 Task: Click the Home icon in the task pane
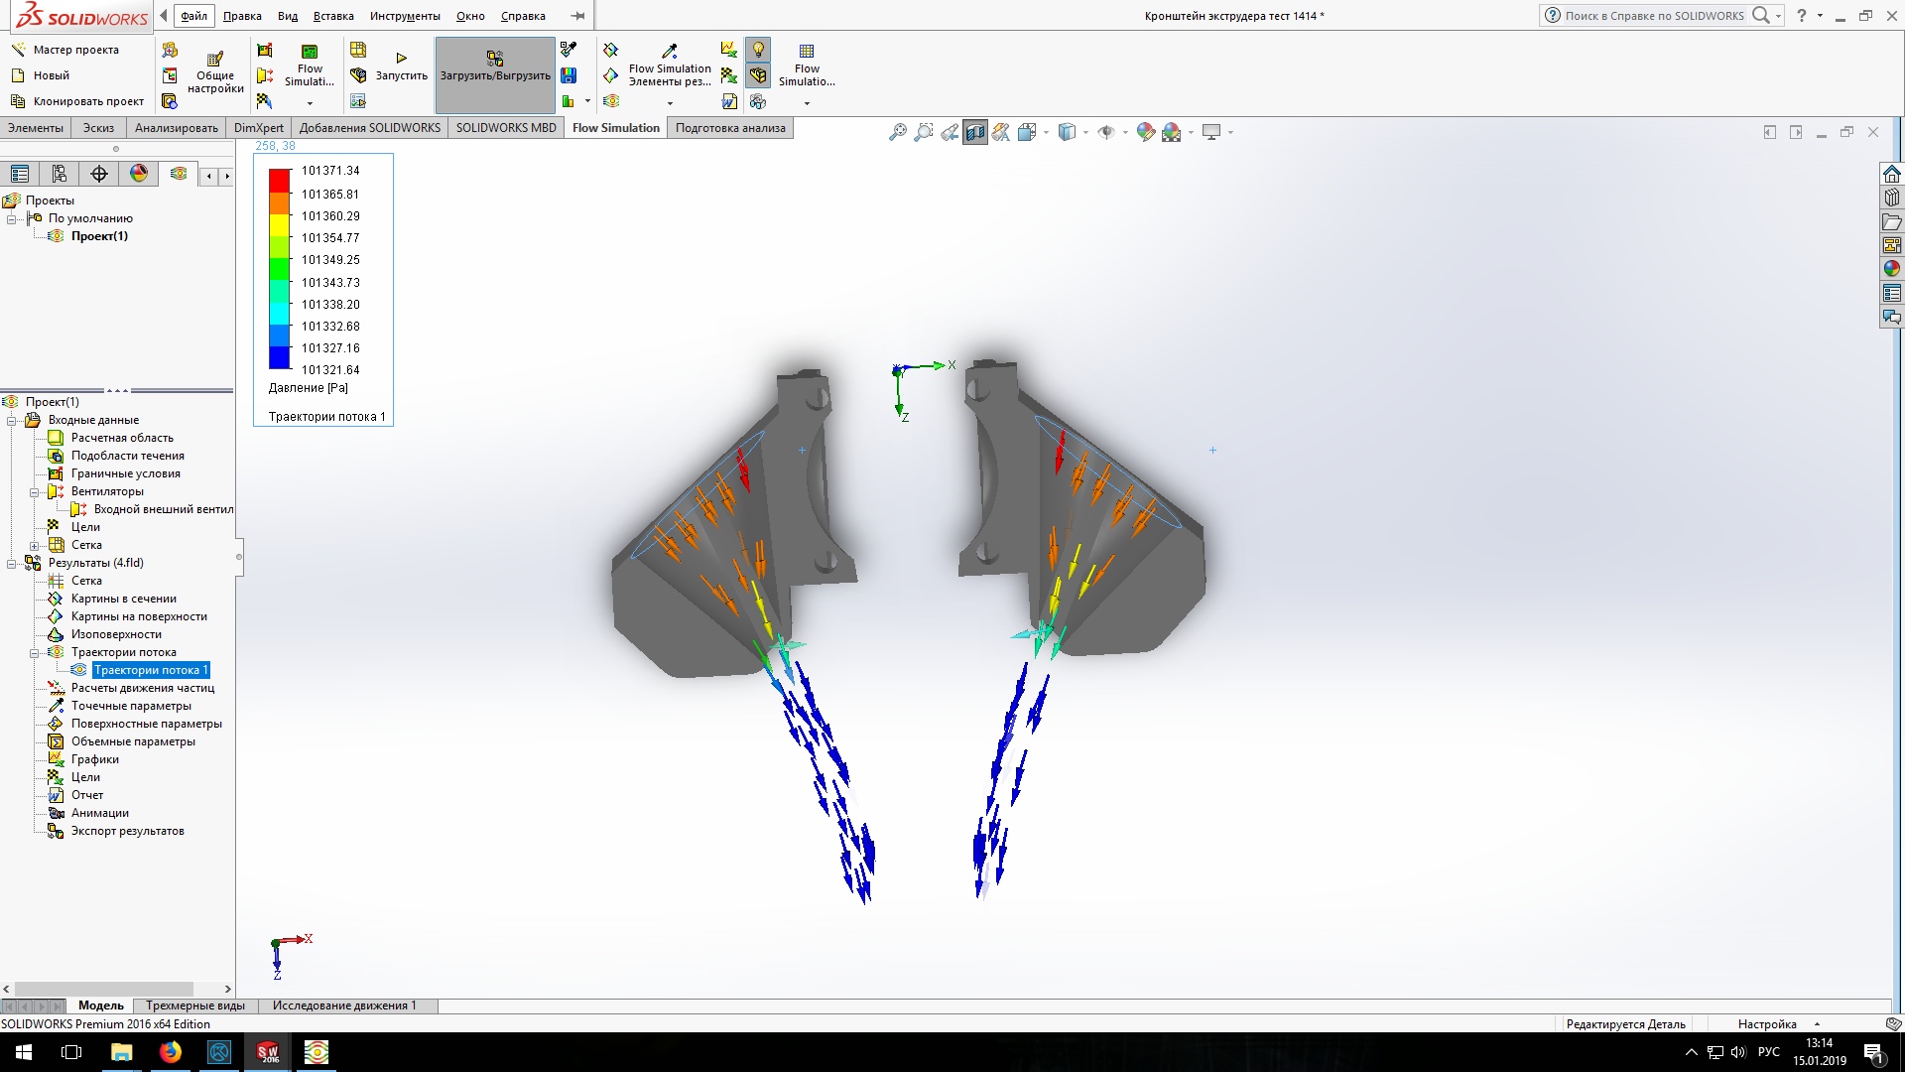[1892, 174]
